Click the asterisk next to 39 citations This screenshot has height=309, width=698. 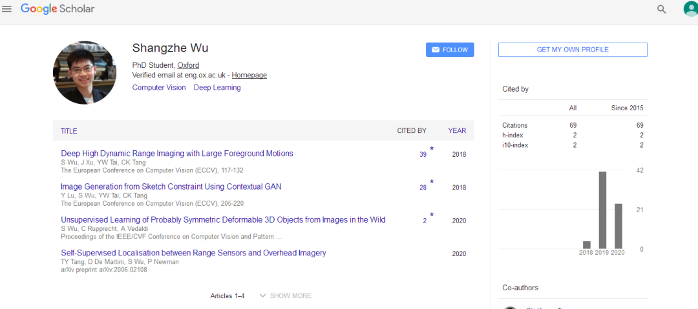432,149
